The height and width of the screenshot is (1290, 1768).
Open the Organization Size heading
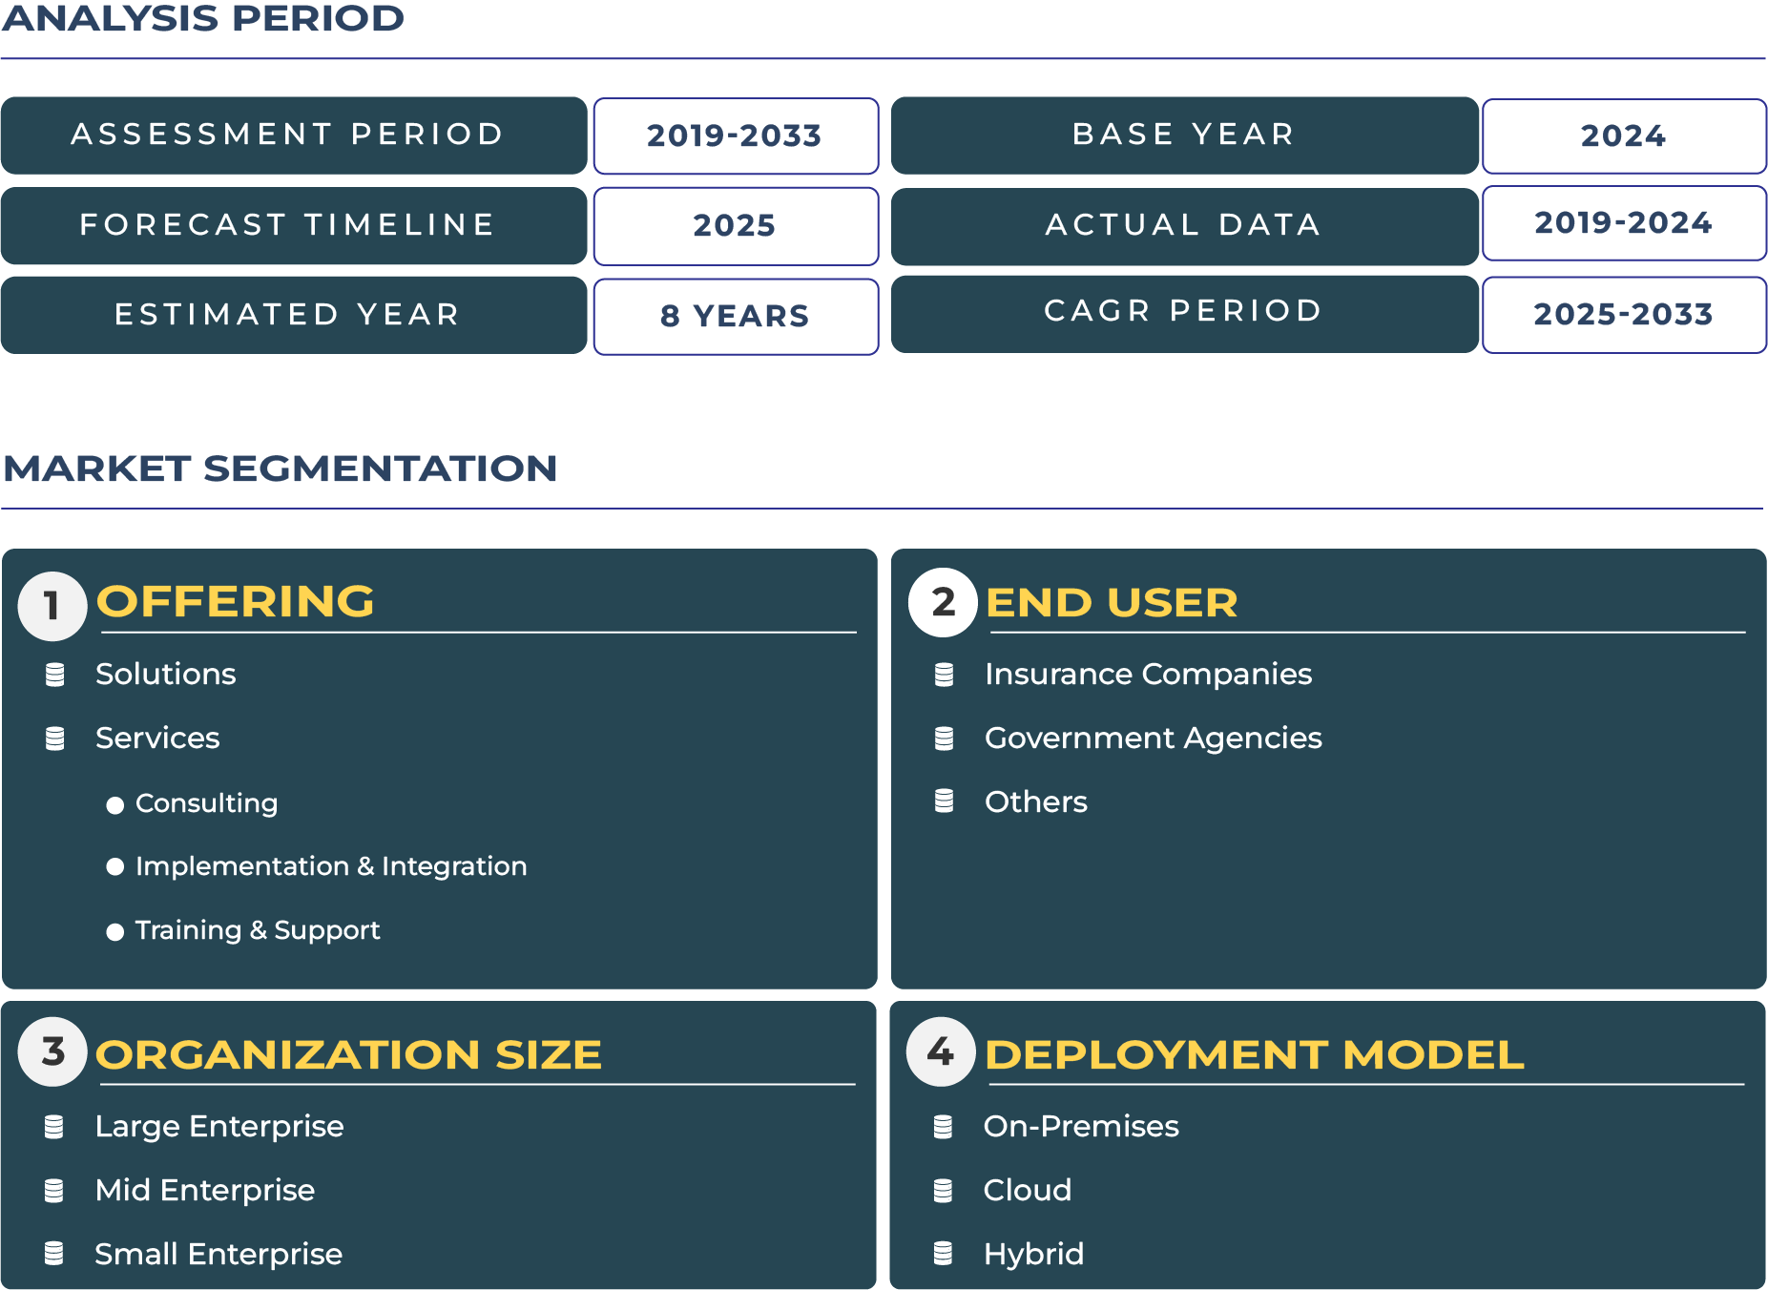348,1054
